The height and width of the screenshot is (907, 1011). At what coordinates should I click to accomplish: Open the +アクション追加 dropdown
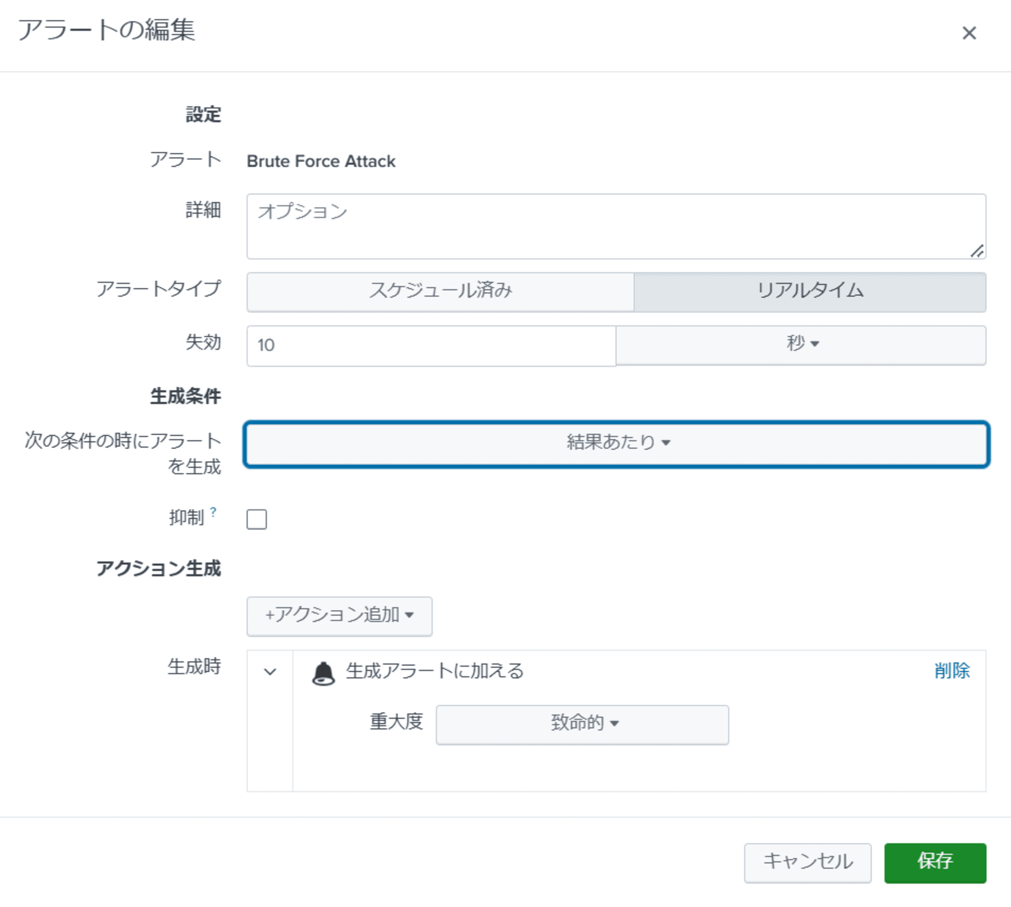click(x=339, y=616)
